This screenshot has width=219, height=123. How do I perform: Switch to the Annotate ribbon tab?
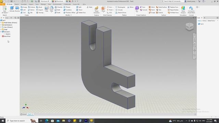[x=24, y=4]
